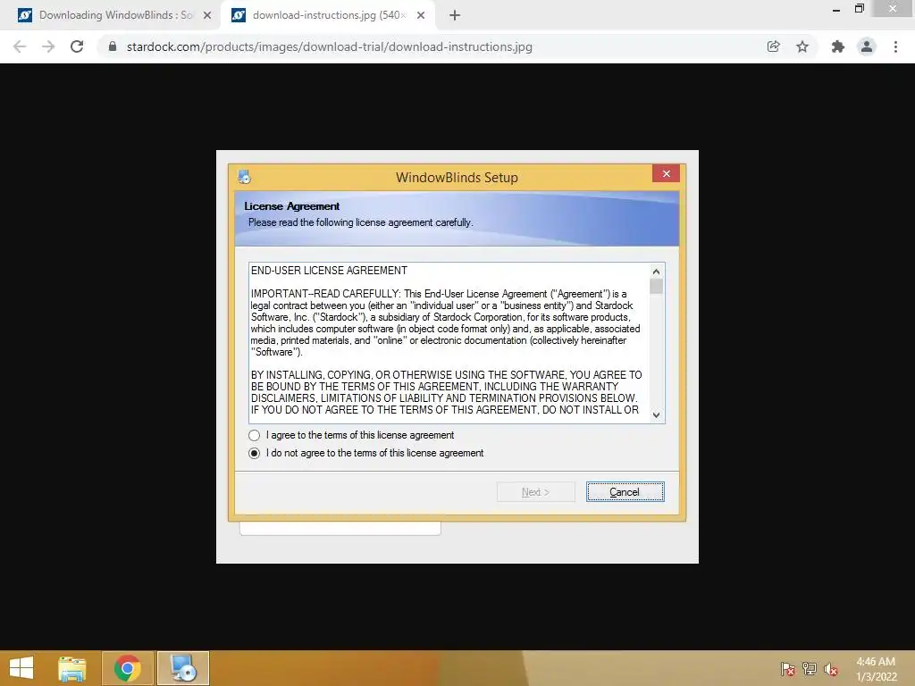Open a new browser tab
This screenshot has width=915, height=686.
point(455,16)
